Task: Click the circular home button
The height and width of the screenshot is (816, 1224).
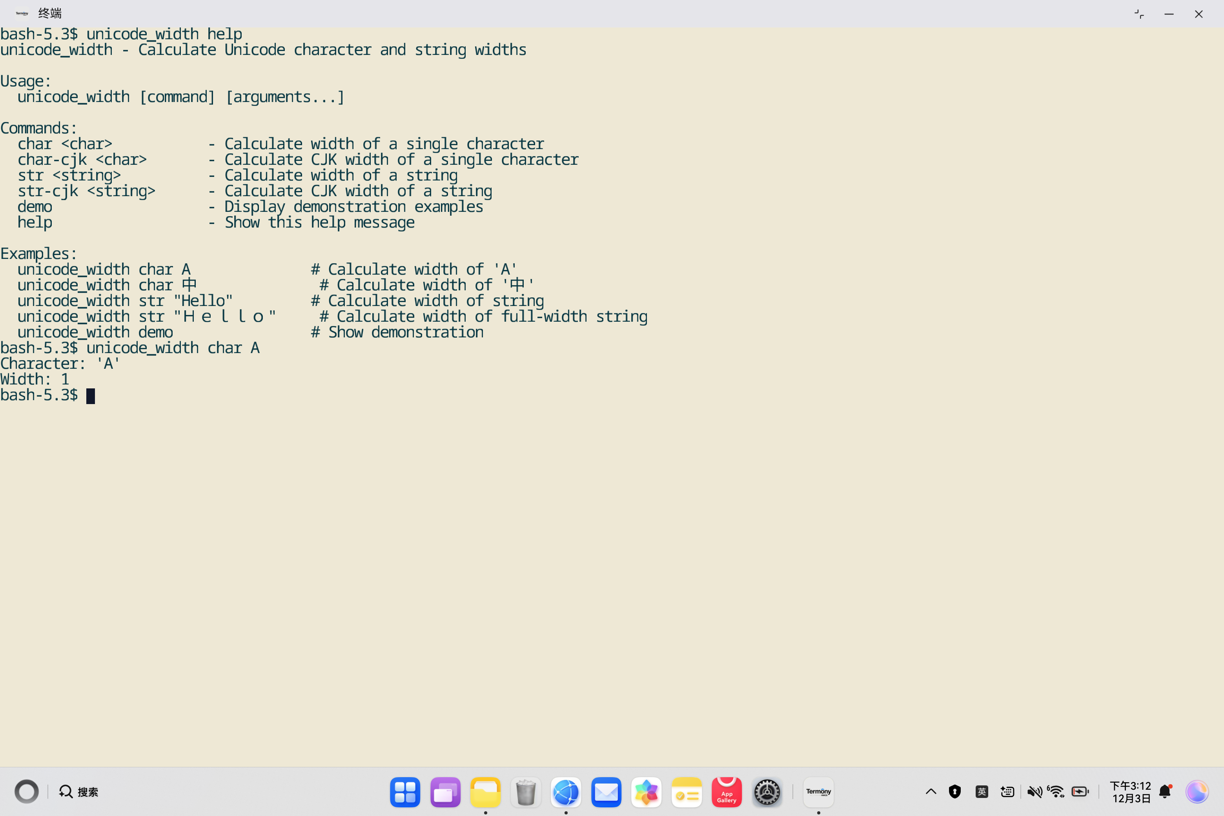Action: point(27,792)
